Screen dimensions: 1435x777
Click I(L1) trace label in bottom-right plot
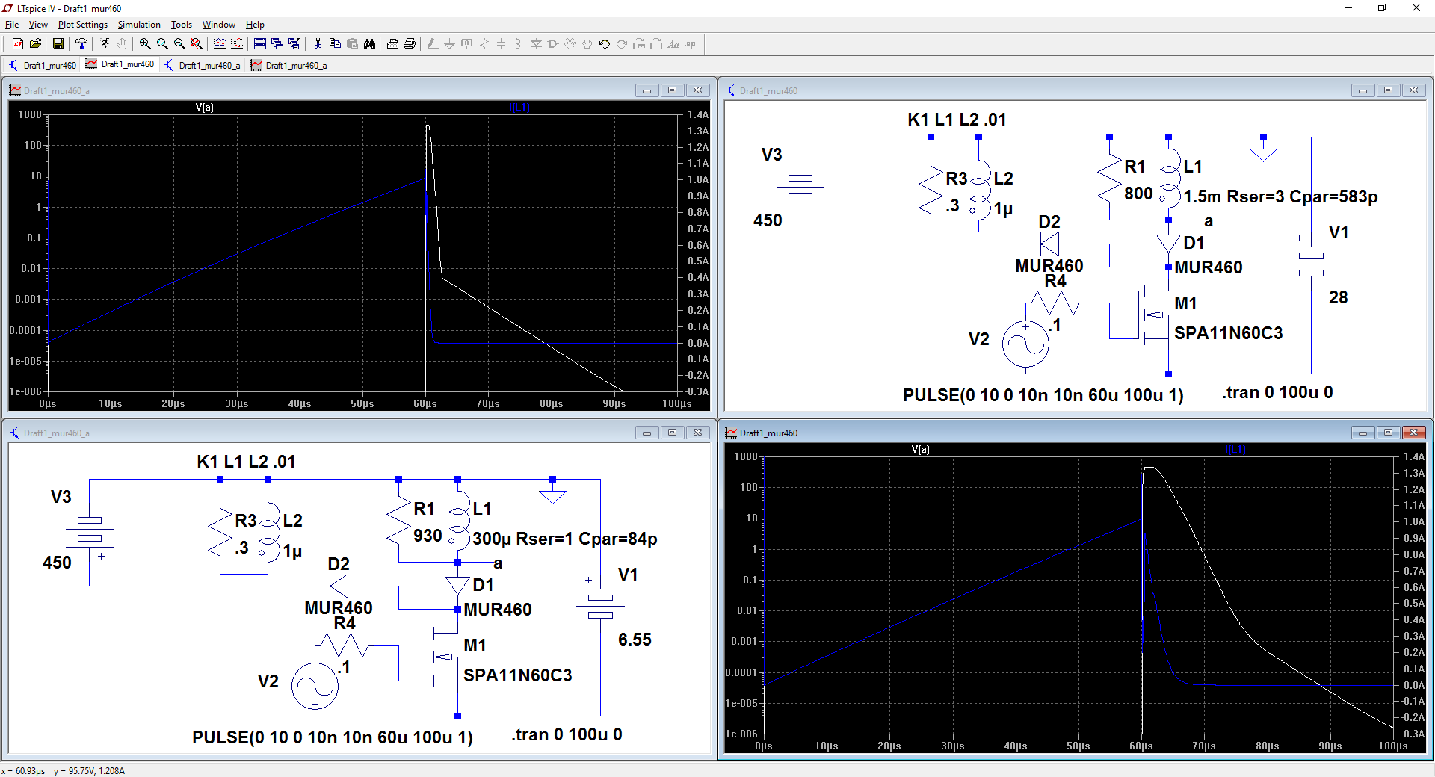tap(1235, 450)
